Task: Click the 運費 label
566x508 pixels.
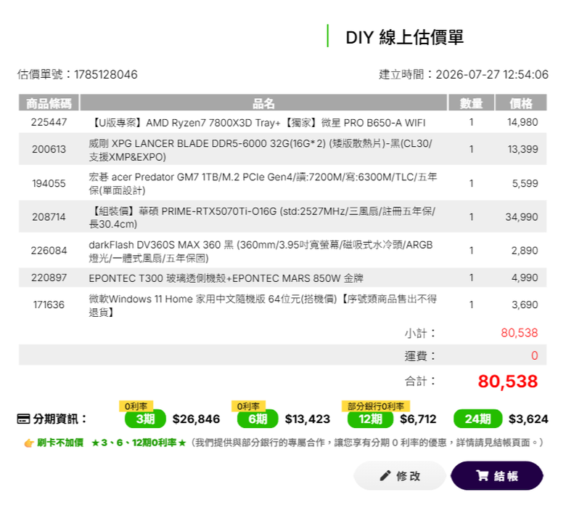Action: pyautogui.click(x=420, y=356)
